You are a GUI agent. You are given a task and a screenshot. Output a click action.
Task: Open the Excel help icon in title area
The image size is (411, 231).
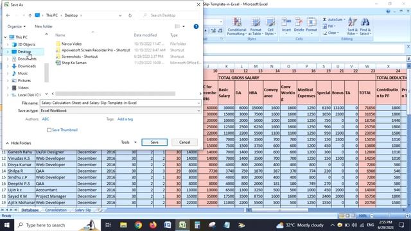coord(388,12)
